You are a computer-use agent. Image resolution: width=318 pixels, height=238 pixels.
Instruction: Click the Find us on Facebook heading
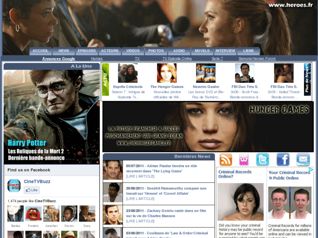pos(29,170)
